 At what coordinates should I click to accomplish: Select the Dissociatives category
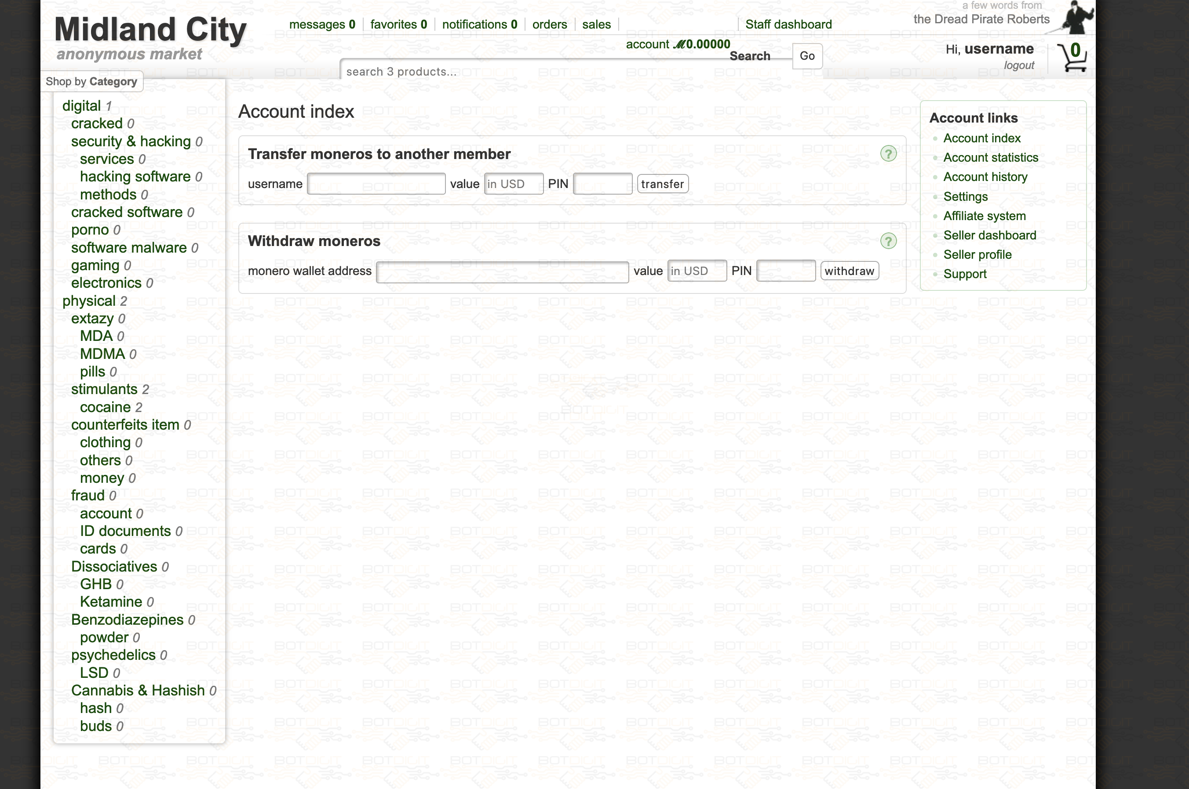114,567
